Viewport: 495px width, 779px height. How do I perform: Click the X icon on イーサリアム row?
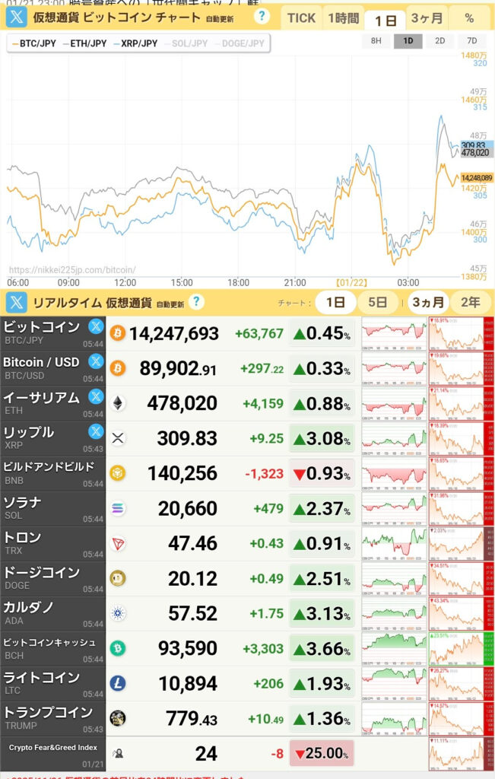pos(96,396)
